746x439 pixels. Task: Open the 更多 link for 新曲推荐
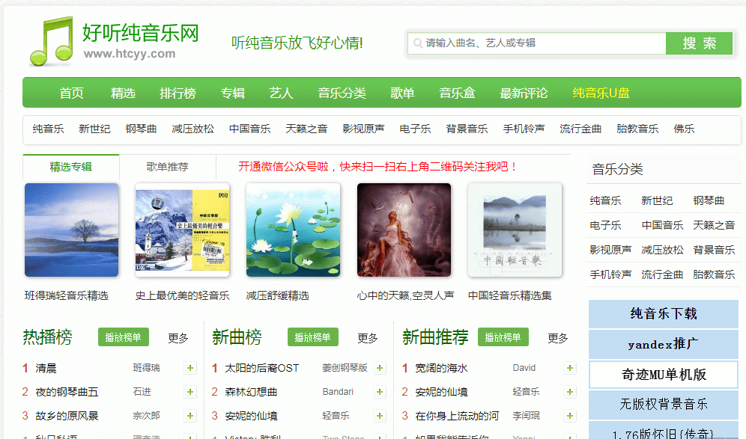coord(557,338)
